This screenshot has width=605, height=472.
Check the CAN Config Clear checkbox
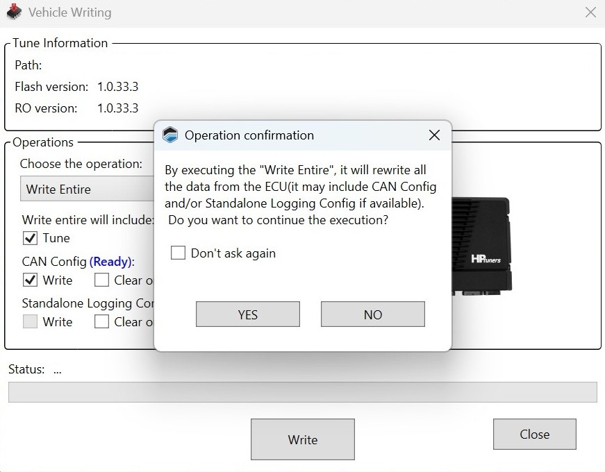coord(102,280)
